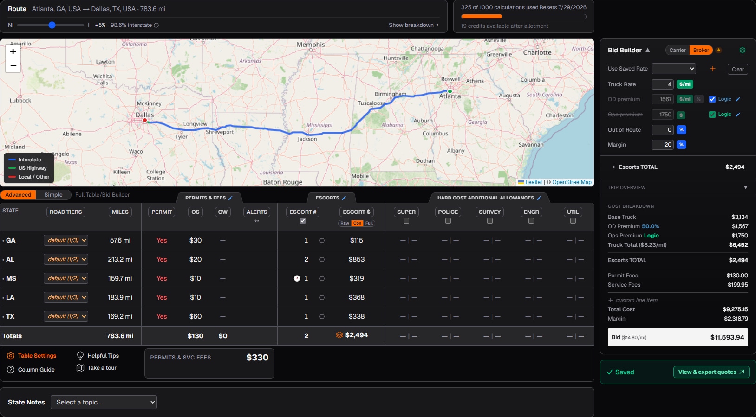
Task: Open escort details icon for LA row
Action: (x=322, y=298)
